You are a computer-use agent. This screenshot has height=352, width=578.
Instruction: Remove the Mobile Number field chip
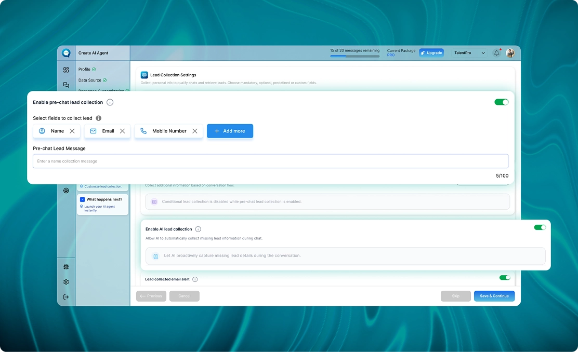pos(194,131)
